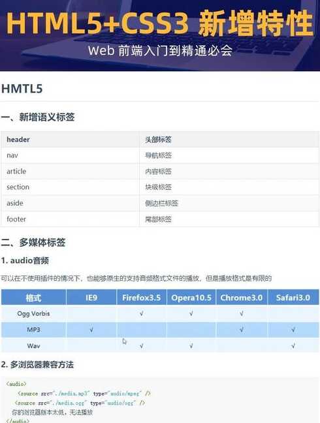Select the Ogg Vorbis row label
The height and width of the screenshot is (423, 320).
pos(33,313)
